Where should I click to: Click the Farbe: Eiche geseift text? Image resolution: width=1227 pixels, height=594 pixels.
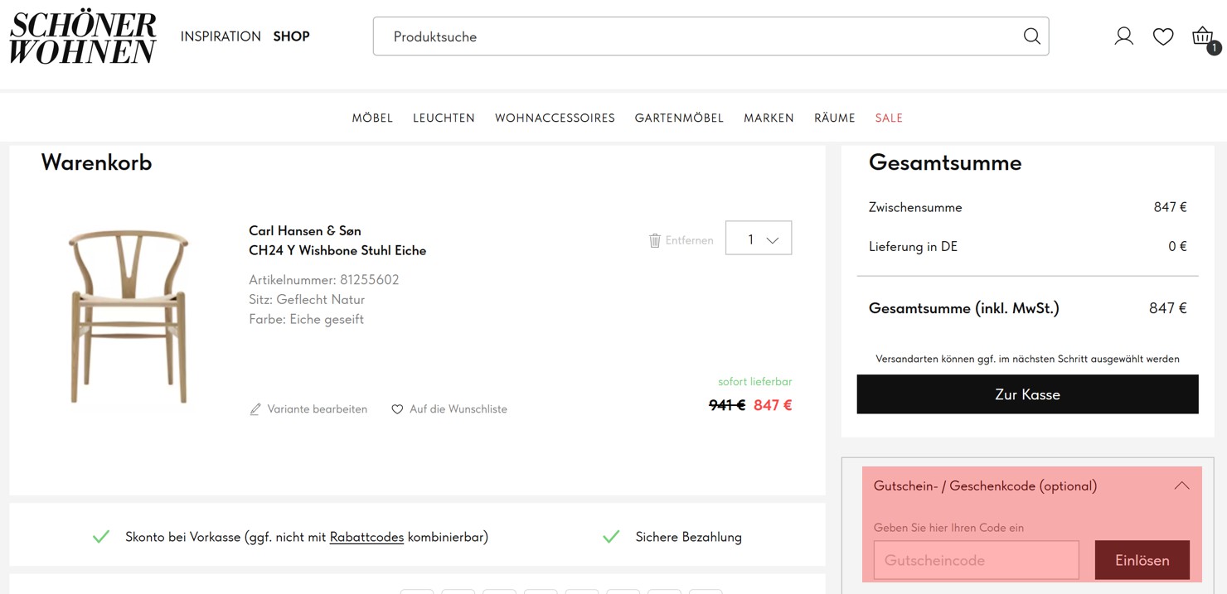click(306, 319)
